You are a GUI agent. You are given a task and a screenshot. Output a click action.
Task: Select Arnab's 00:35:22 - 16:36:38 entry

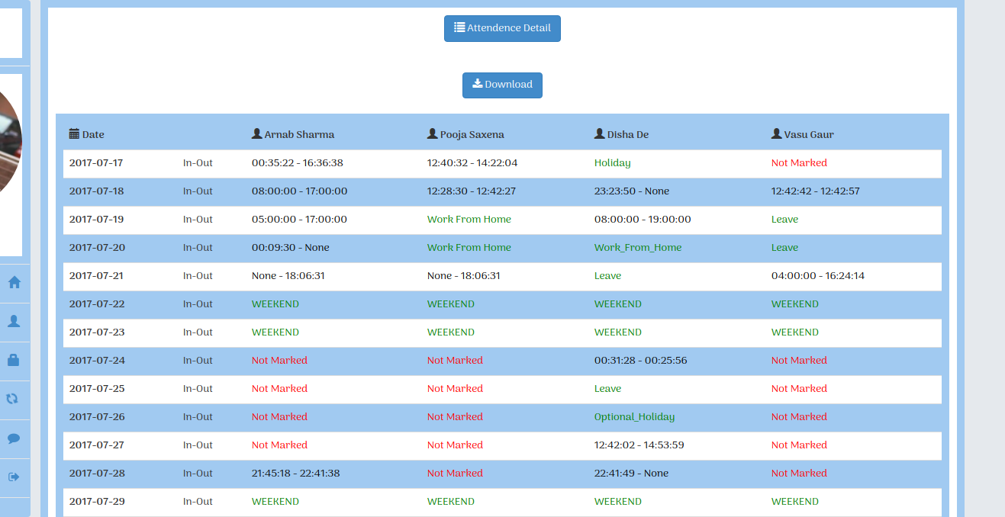pyautogui.click(x=298, y=163)
